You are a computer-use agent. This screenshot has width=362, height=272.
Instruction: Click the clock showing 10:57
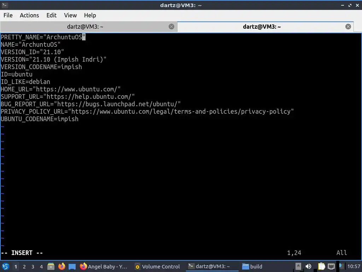(x=354, y=266)
